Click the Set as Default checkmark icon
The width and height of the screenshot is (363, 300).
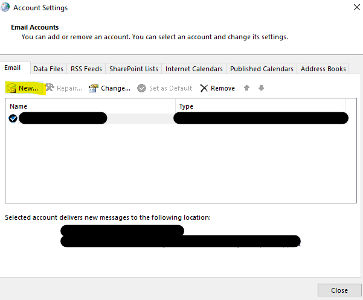click(x=142, y=88)
